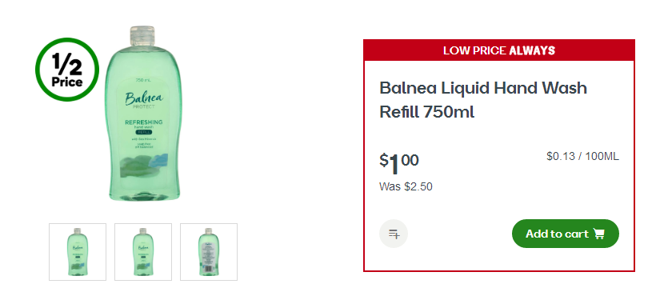This screenshot has width=648, height=296.
Task: Select the first product thumbnail
Action: click(x=78, y=252)
